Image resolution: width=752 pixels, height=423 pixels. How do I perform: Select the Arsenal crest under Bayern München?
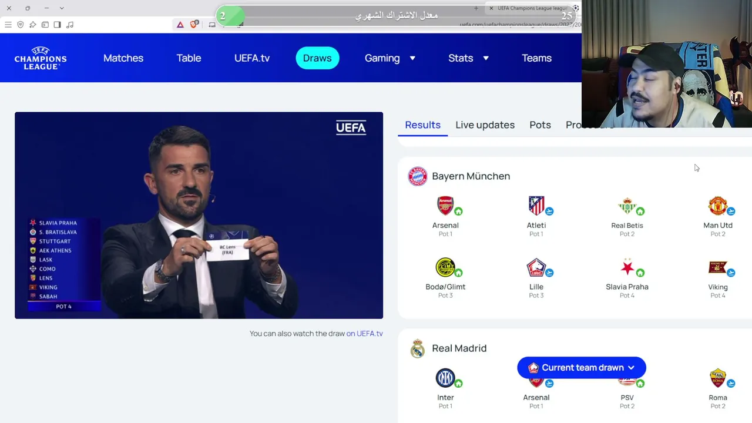point(445,206)
